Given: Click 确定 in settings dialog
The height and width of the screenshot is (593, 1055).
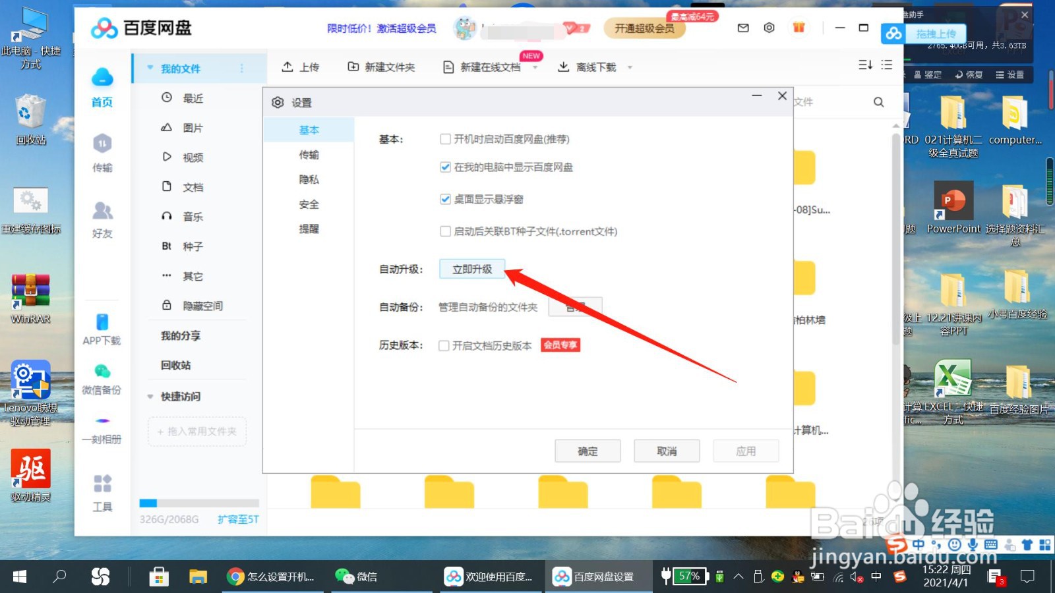Looking at the screenshot, I should (588, 451).
